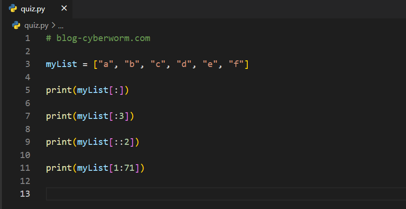Click the breadcrumb chevron separator

point(53,25)
